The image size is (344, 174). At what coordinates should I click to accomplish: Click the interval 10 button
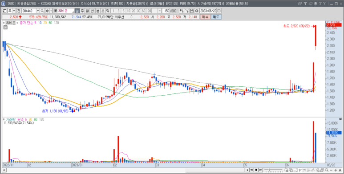point(129,11)
